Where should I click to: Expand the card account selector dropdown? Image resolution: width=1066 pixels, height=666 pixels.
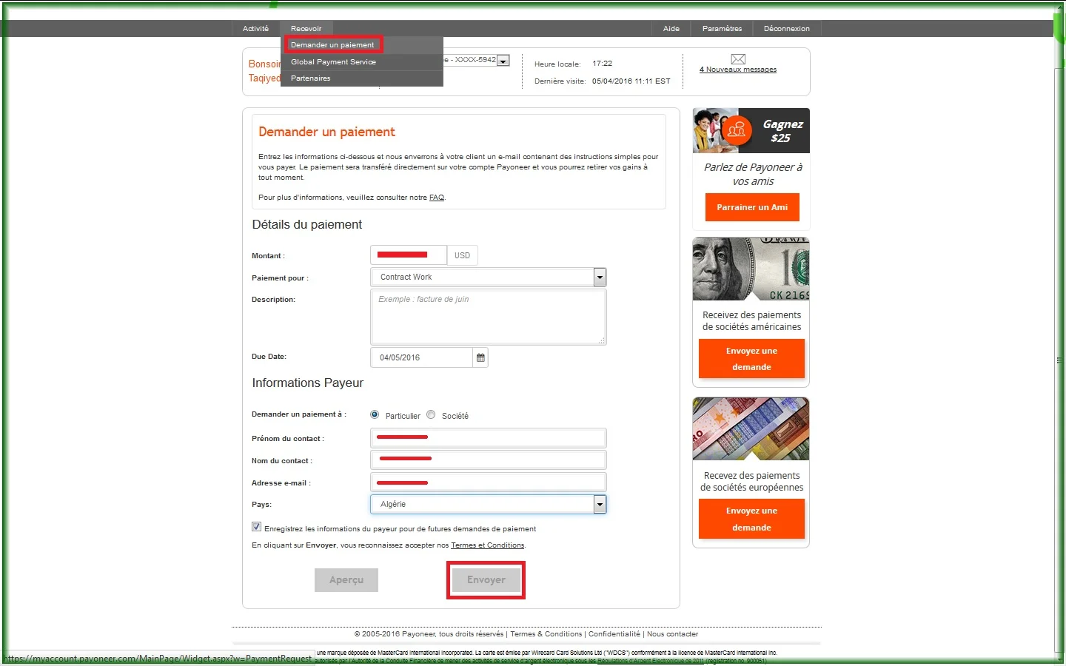(x=503, y=61)
